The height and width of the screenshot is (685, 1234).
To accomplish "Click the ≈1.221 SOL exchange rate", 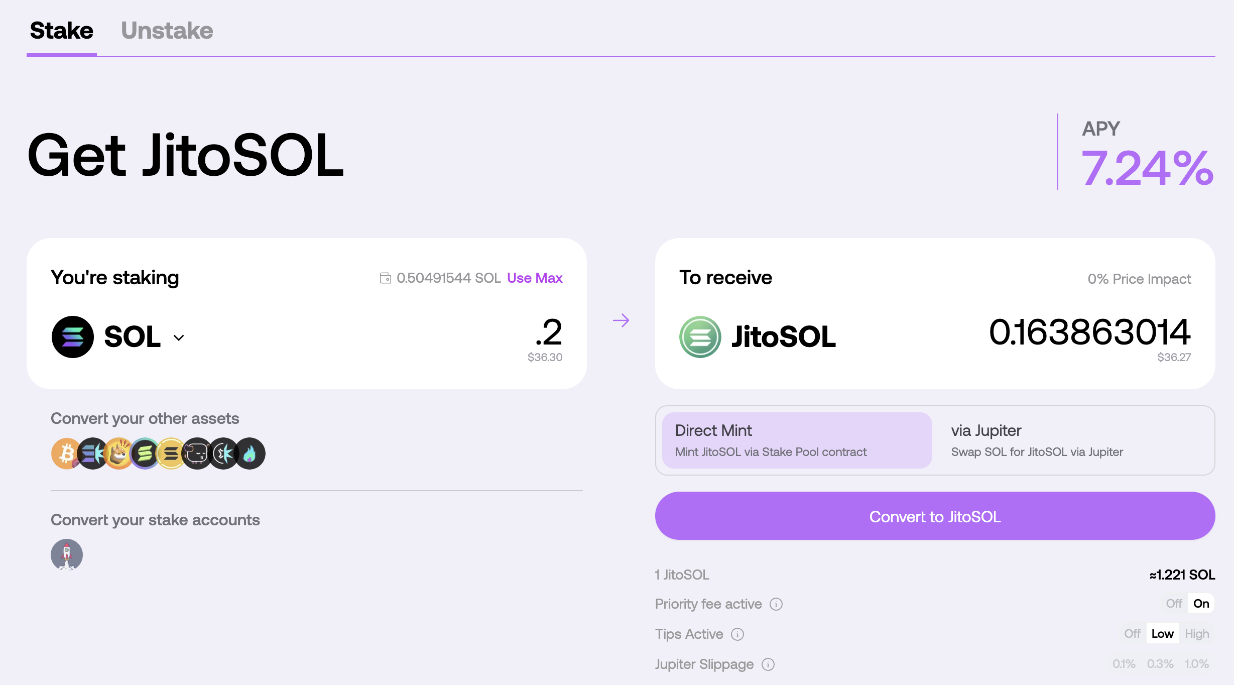I will (x=1182, y=575).
